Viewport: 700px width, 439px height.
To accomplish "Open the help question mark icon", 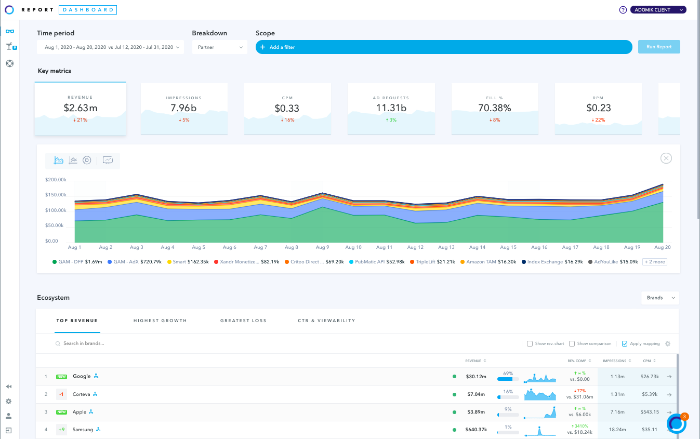I will [623, 10].
